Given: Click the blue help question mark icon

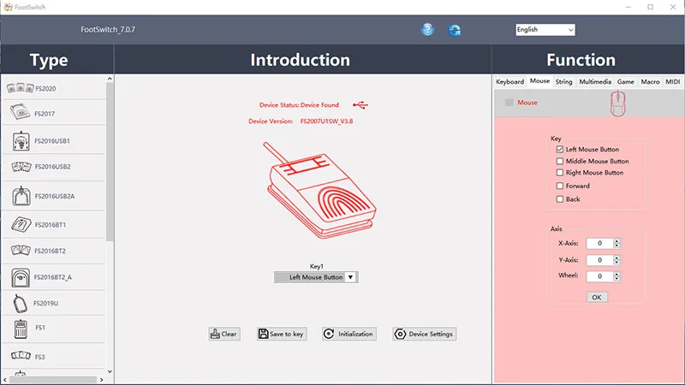Looking at the screenshot, I should (427, 30).
